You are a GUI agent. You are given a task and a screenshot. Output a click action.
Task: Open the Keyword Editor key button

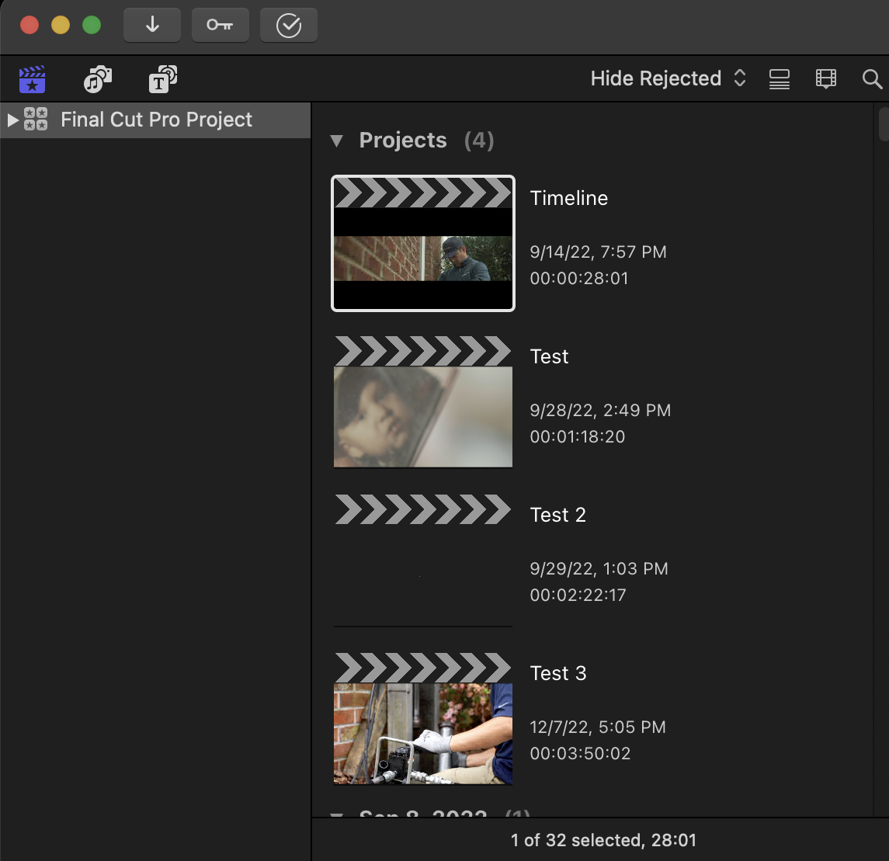[220, 25]
